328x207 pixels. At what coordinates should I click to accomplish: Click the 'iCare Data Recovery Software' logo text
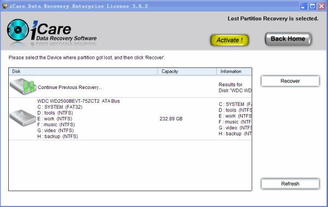[64, 31]
